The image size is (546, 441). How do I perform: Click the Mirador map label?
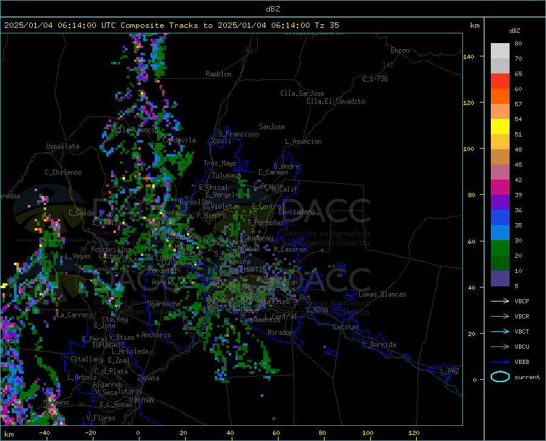coord(280,332)
